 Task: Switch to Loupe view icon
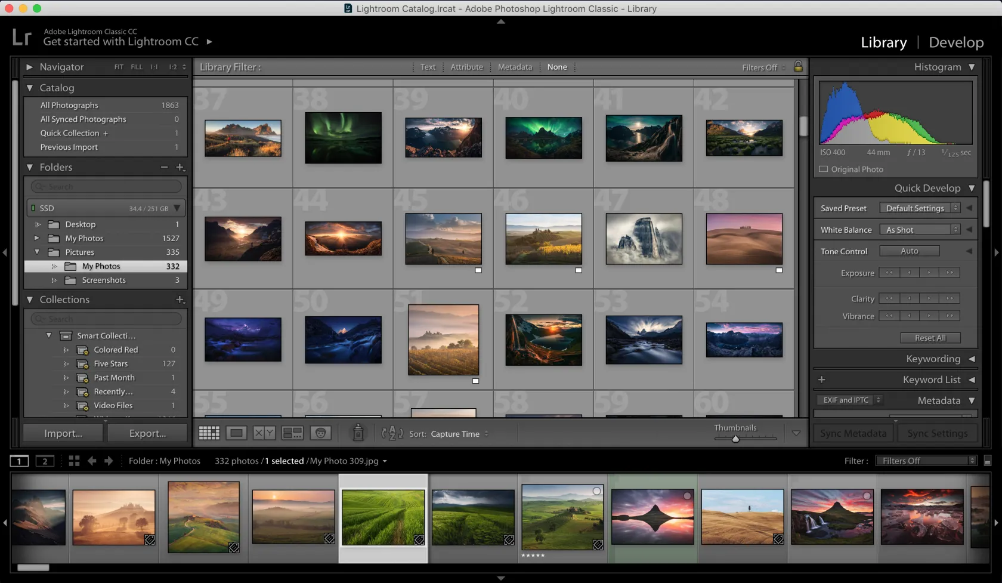[236, 433]
